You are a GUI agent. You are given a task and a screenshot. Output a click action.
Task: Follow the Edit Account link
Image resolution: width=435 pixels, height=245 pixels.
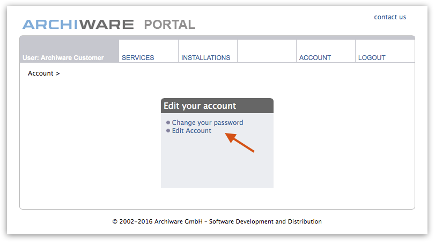pos(191,131)
